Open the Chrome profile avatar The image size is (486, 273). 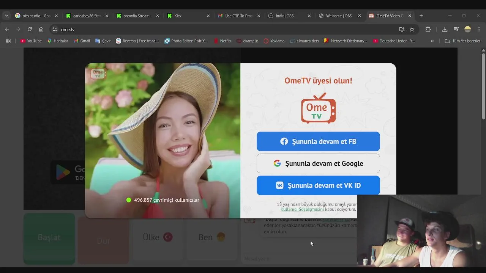click(468, 29)
